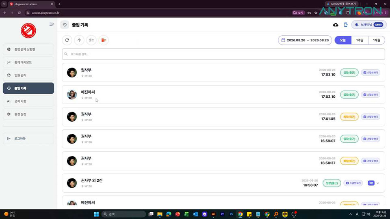View snapshot for 권사부 16:59:07 entry

370,139
